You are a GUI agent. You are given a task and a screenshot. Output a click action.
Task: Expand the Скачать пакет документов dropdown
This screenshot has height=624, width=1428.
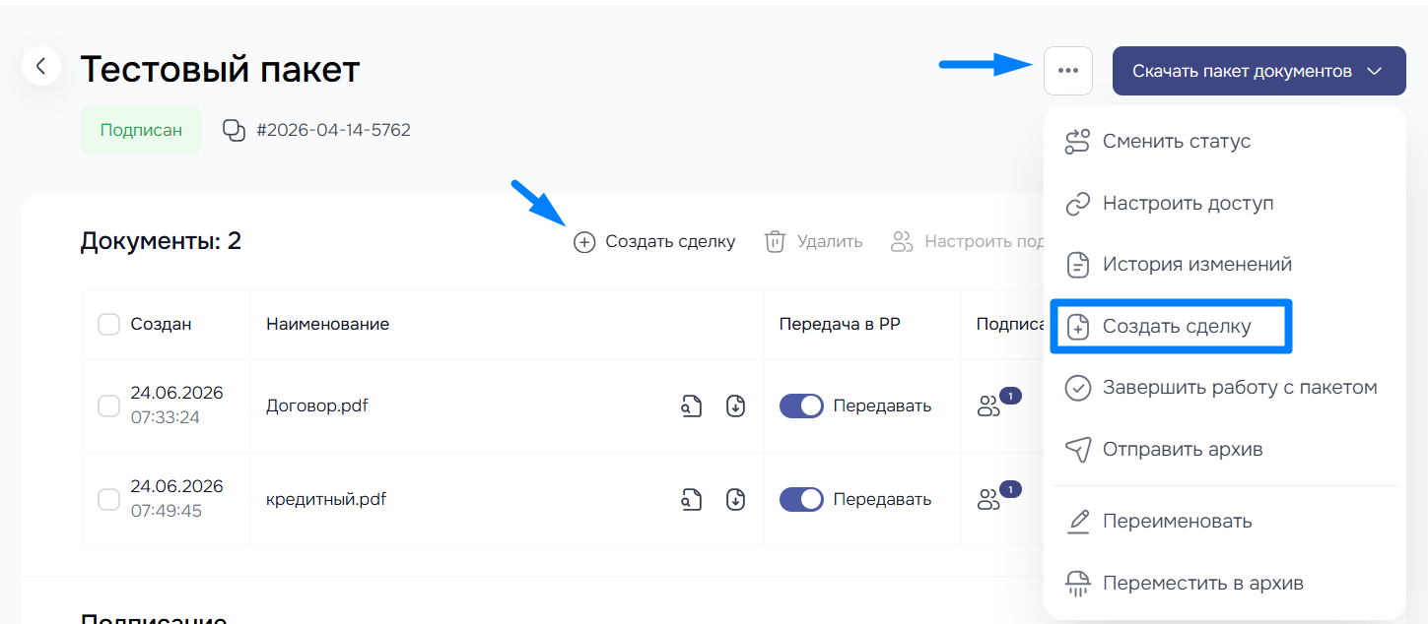[x=1259, y=71]
